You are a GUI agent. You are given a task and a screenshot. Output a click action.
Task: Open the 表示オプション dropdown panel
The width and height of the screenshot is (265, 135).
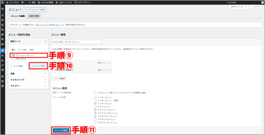(x=239, y=7)
